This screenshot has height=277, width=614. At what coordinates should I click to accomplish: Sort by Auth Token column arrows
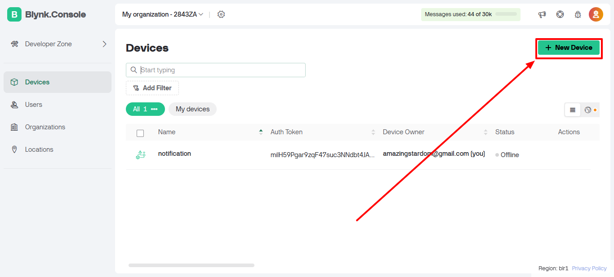373,132
